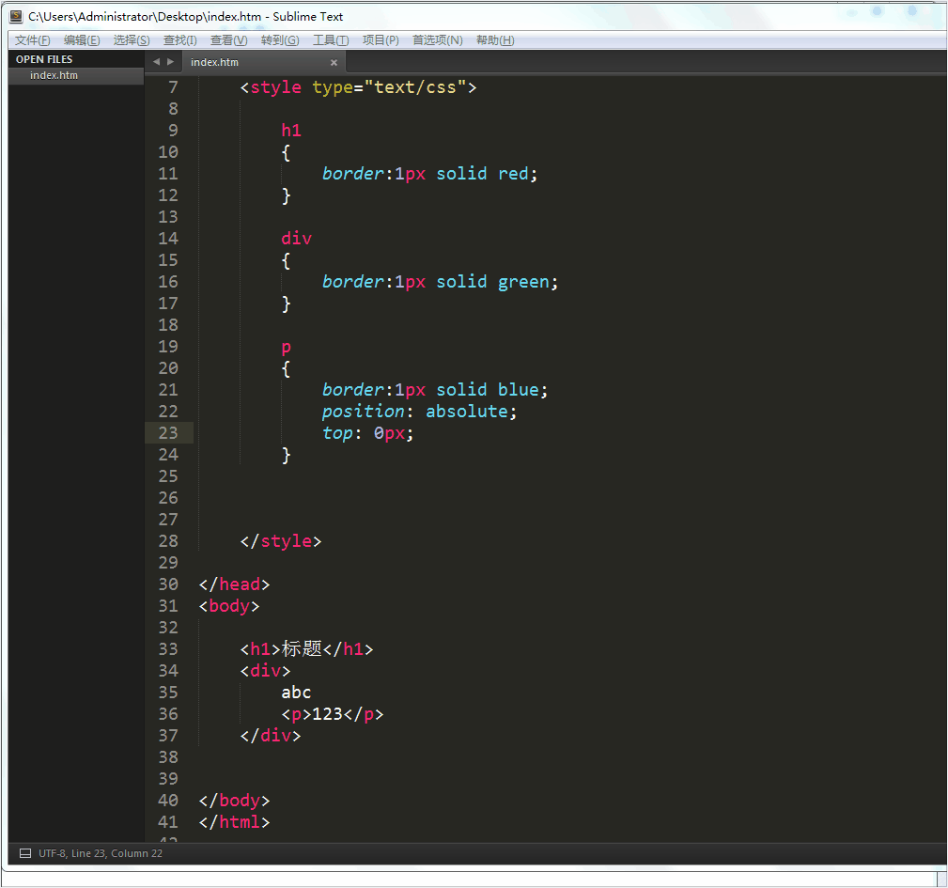Select the index.htm editor tab

pos(263,62)
